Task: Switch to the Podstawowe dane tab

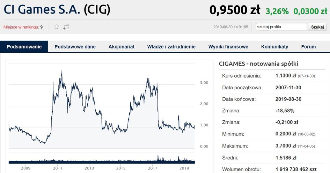Action: pos(75,47)
